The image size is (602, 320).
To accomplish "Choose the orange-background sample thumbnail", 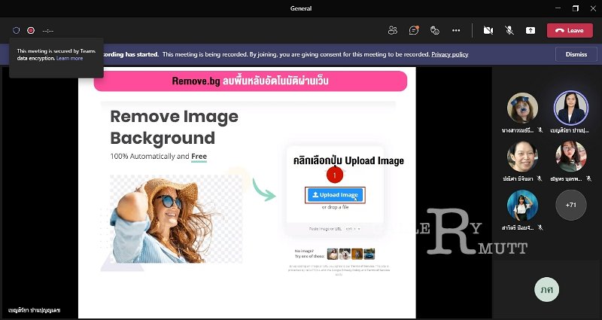I will pyautogui.click(x=357, y=254).
